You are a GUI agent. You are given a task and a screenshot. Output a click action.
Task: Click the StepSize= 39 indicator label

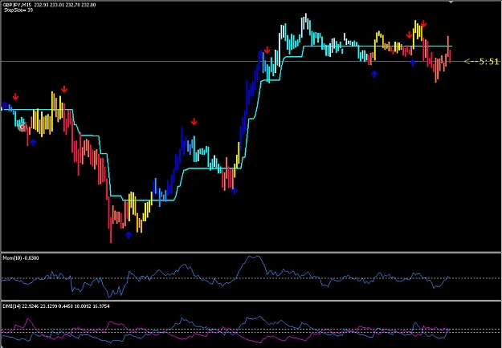click(18, 10)
